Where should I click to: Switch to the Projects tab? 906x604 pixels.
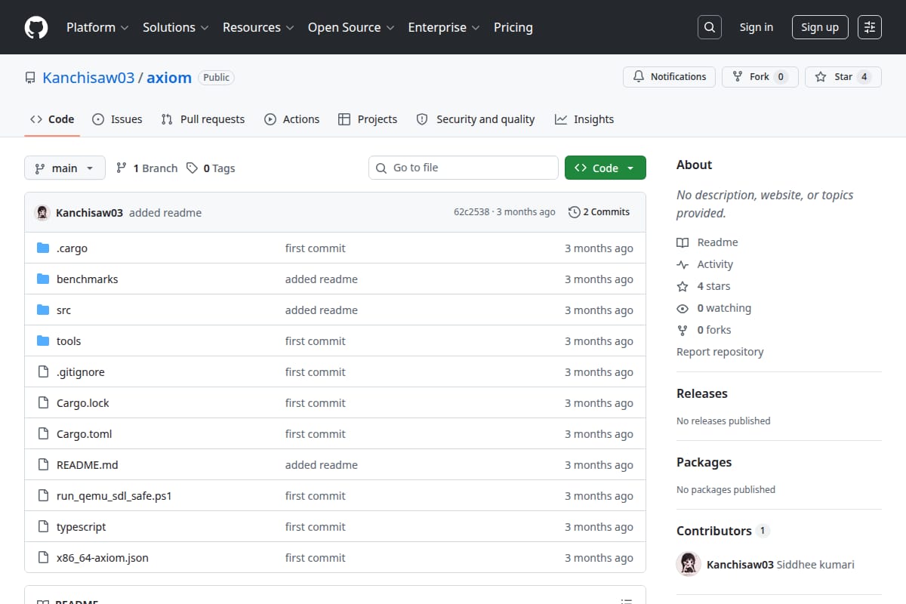368,119
